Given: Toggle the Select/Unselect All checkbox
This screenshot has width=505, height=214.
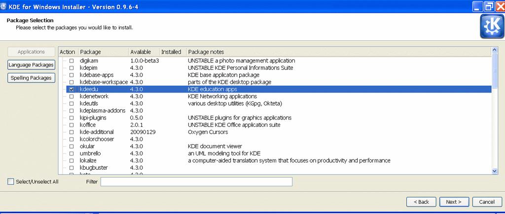Looking at the screenshot, I should point(11,182).
